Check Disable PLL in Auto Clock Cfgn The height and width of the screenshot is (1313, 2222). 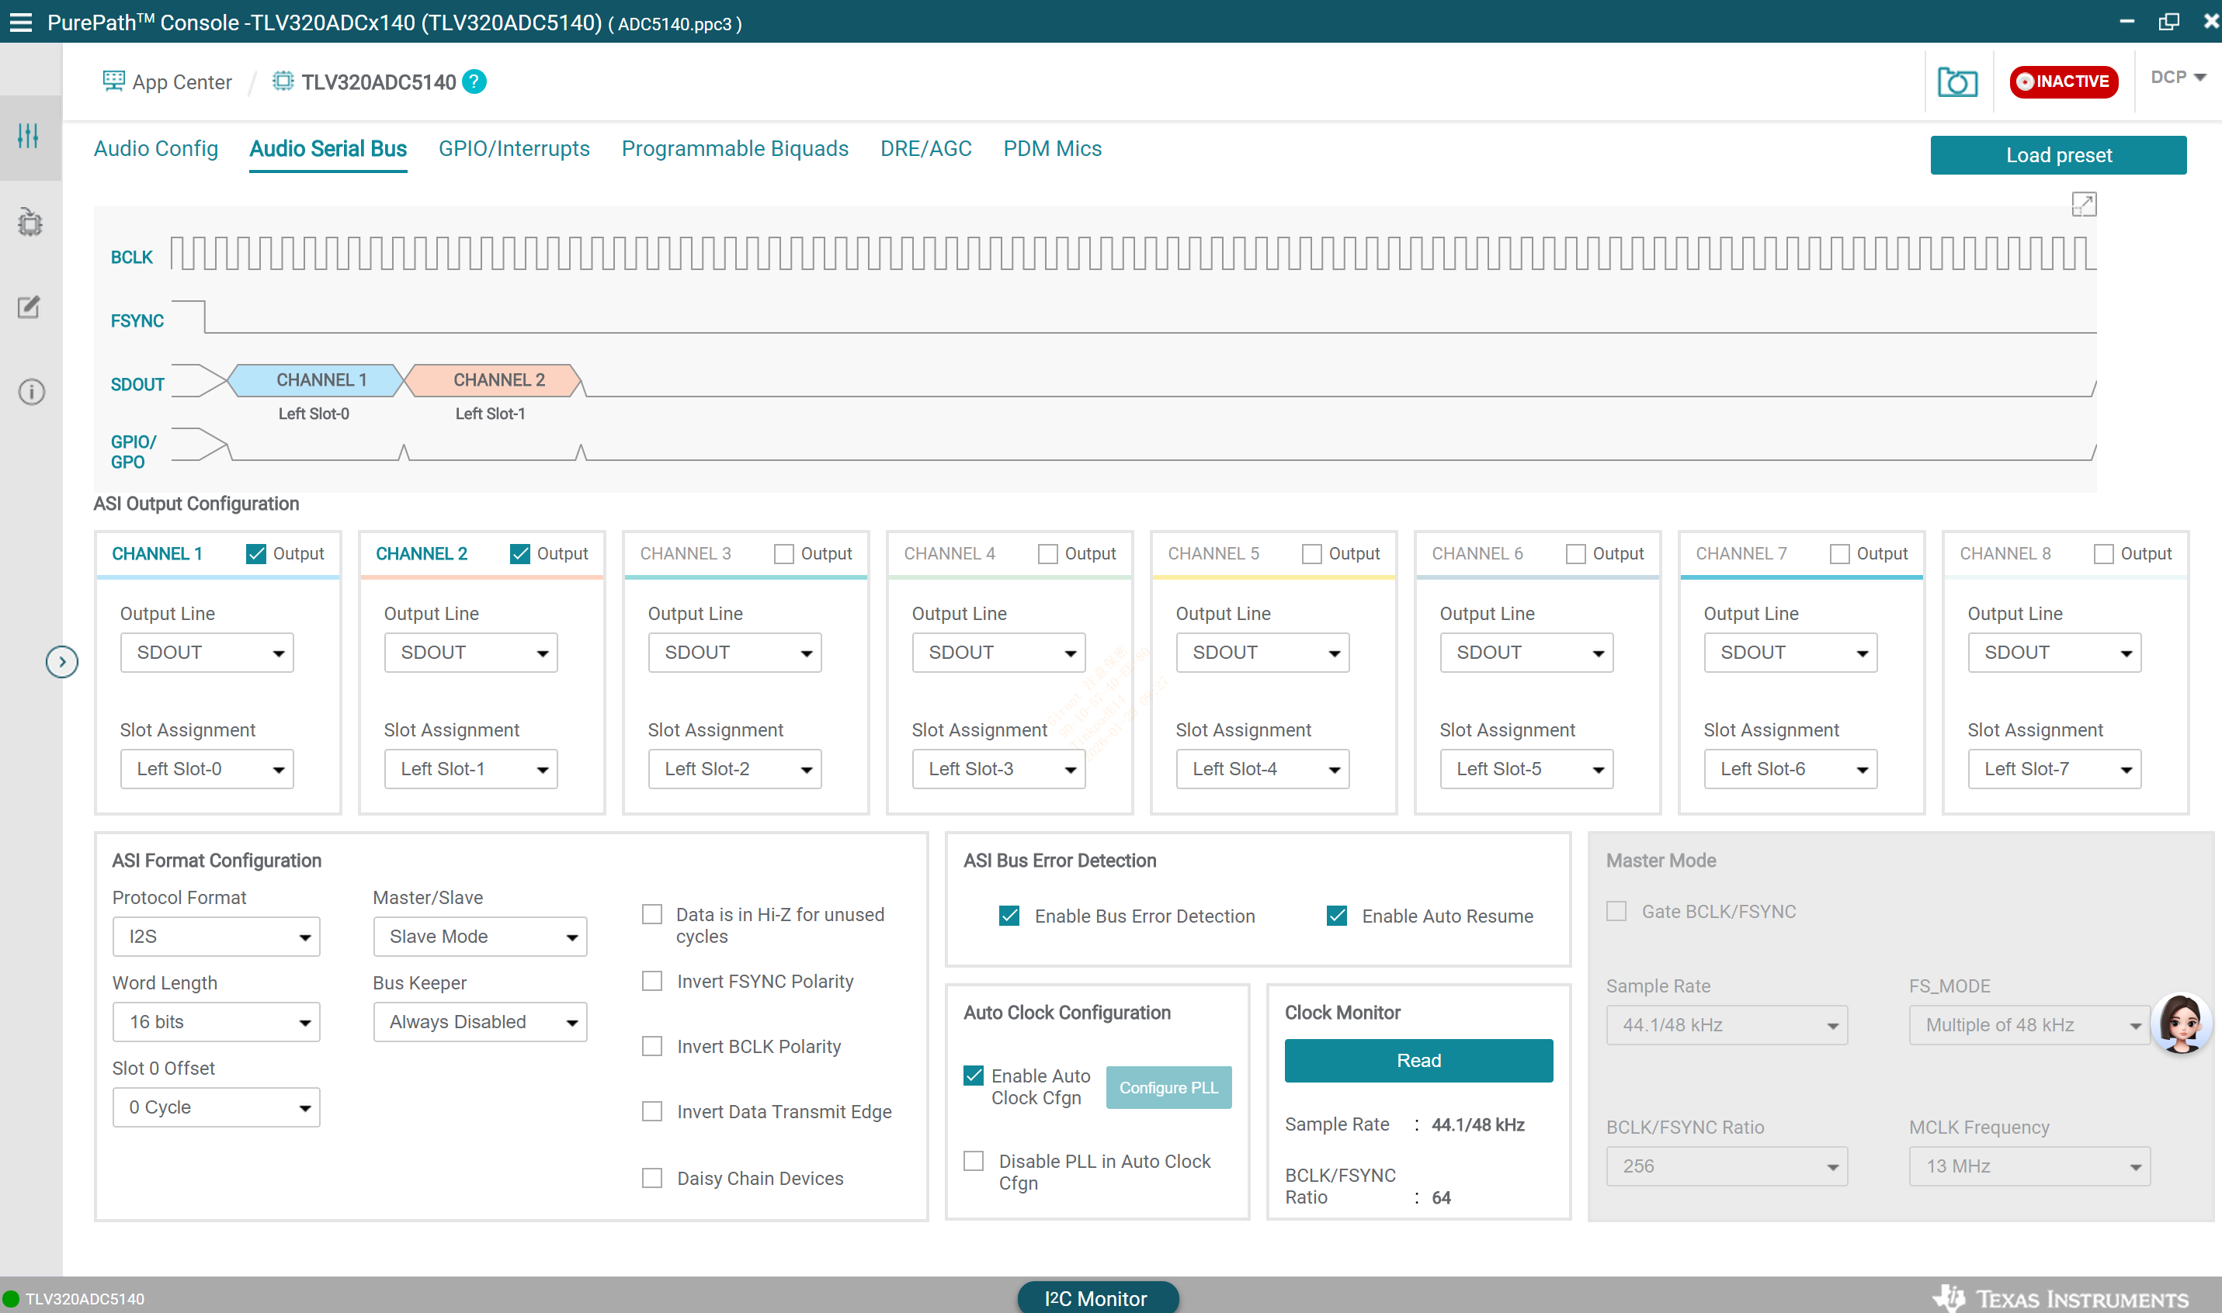coord(974,1161)
